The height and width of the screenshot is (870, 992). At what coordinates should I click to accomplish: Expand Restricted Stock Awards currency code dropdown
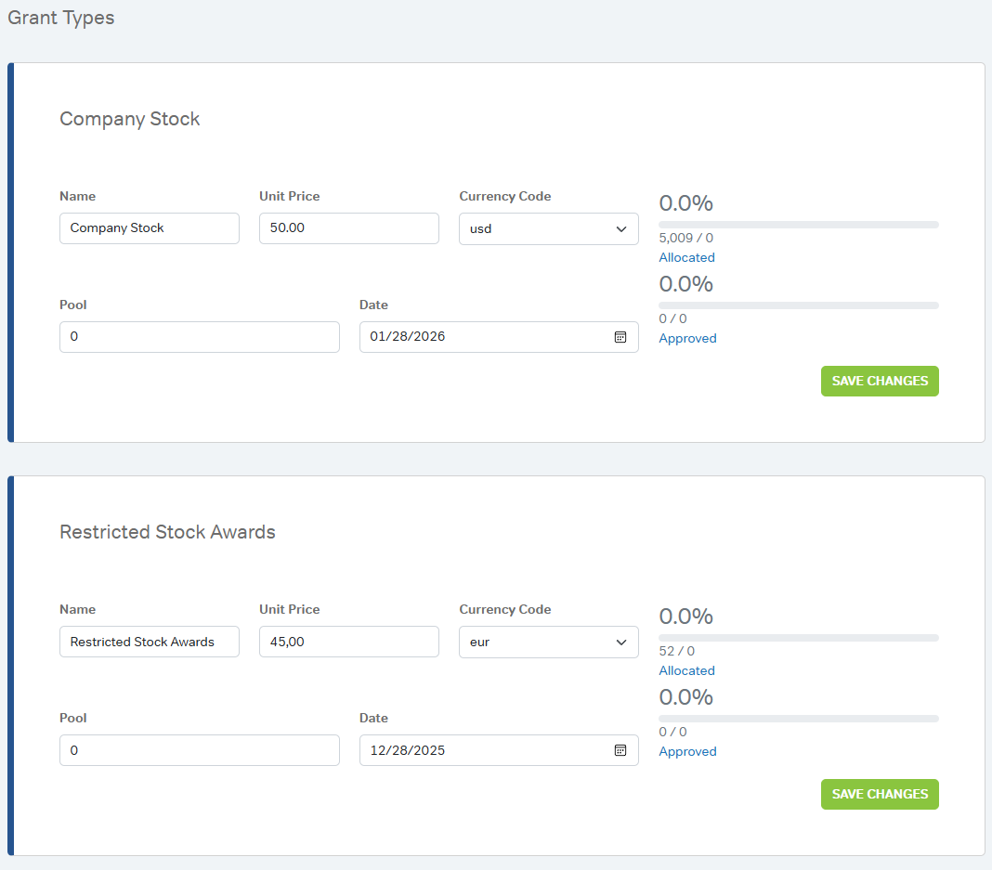pyautogui.click(x=548, y=643)
